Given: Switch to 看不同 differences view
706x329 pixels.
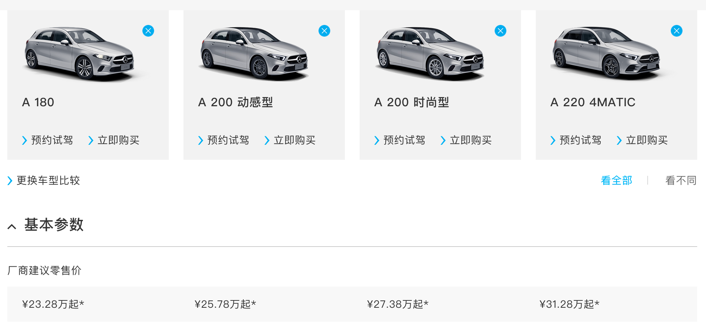Looking at the screenshot, I should pos(681,181).
